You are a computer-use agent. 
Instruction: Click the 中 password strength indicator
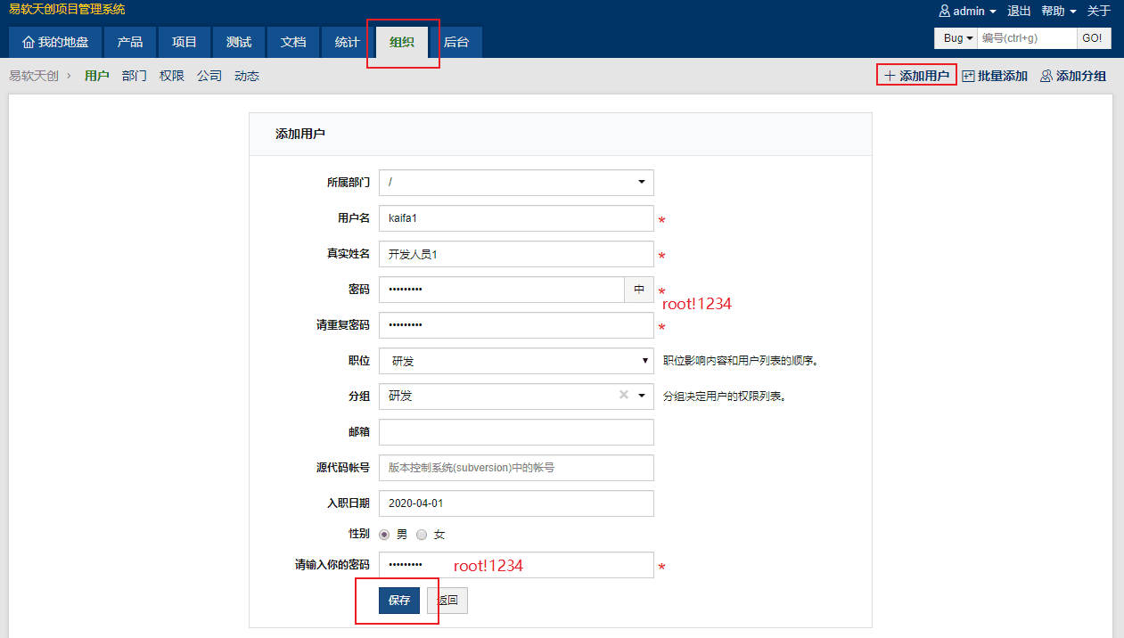pos(639,290)
